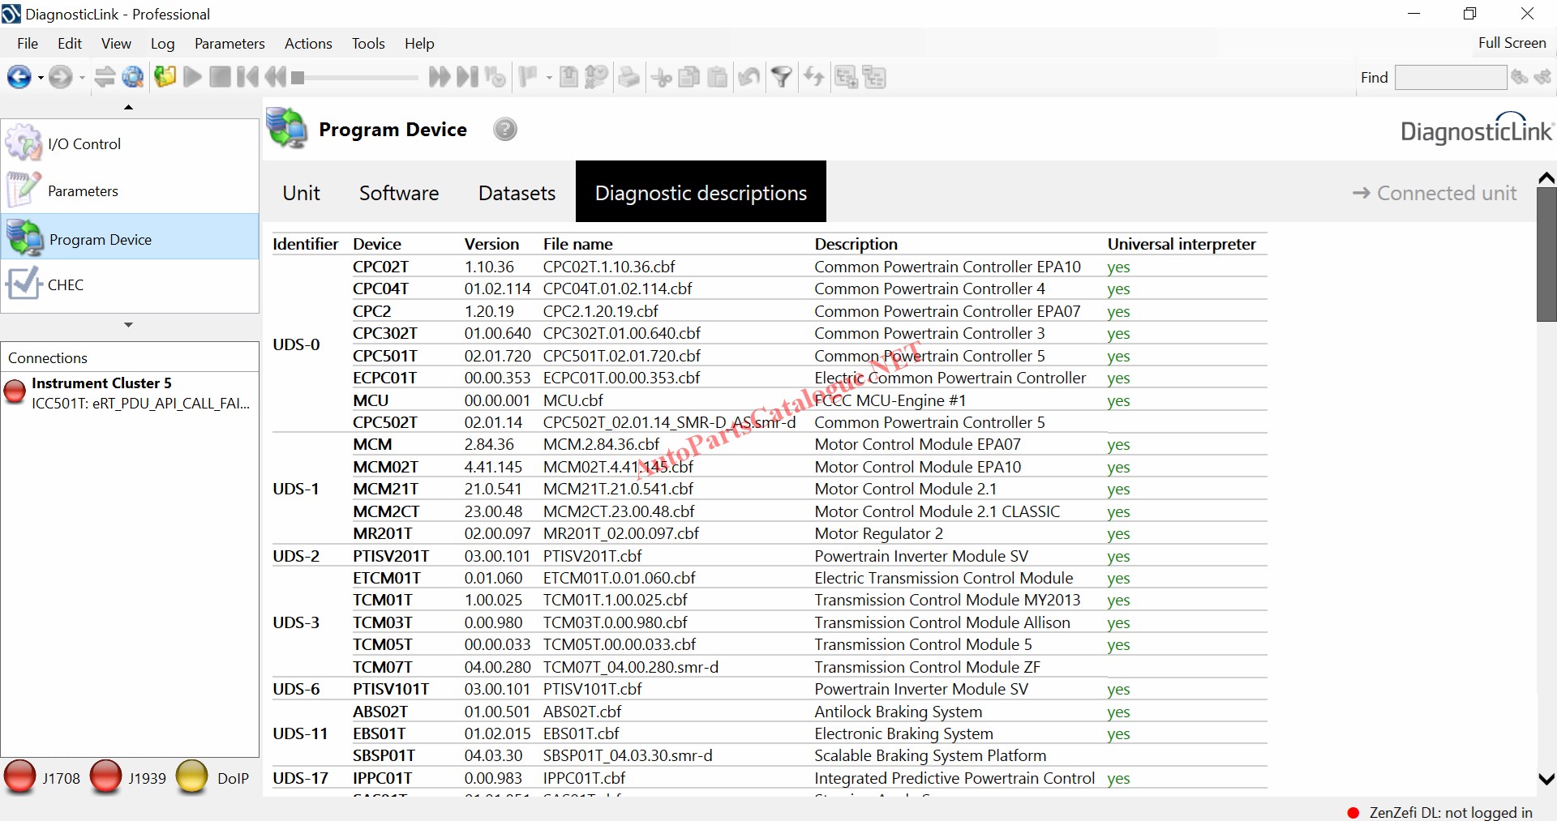Click the gray help question mark icon

(x=504, y=130)
